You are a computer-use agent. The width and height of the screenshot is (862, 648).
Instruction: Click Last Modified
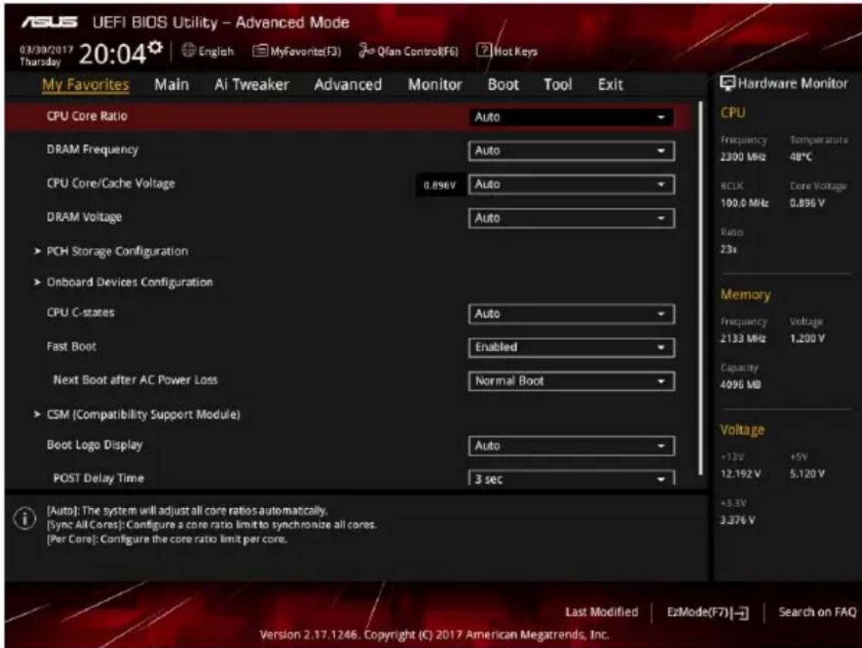601,613
